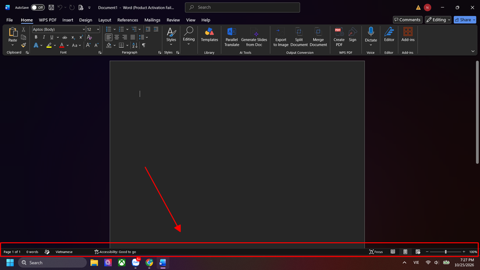This screenshot has width=480, height=270.
Task: Open the References ribbon tab
Action: coord(127,20)
